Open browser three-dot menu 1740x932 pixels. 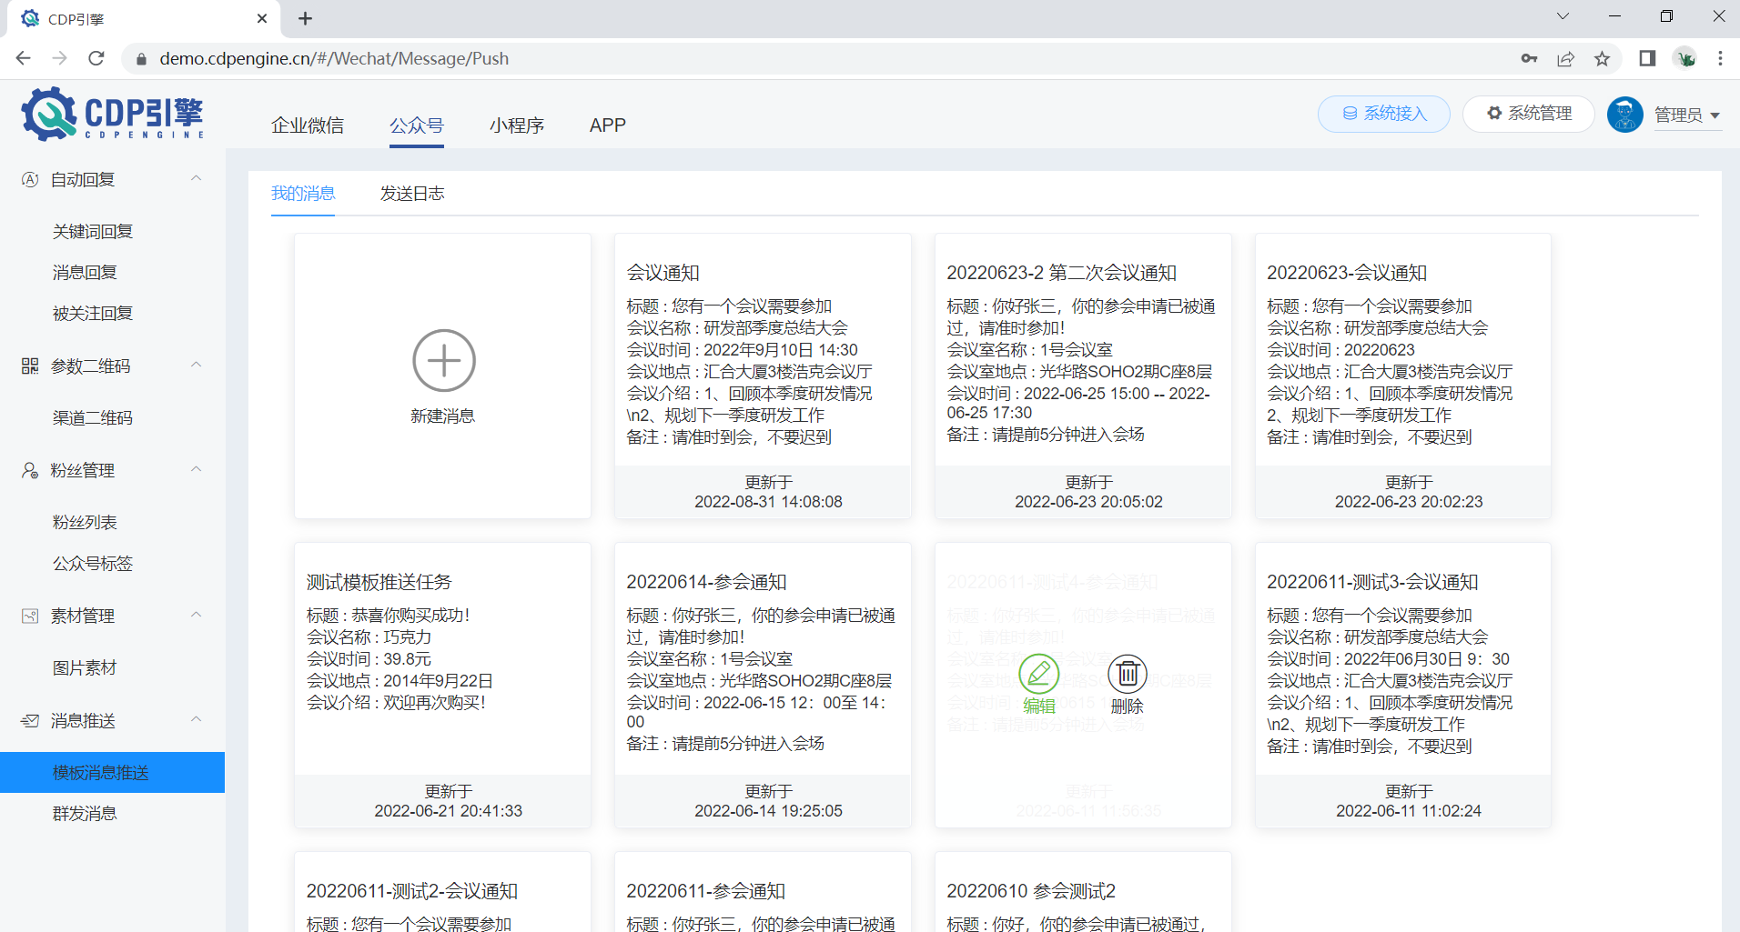coord(1720,58)
